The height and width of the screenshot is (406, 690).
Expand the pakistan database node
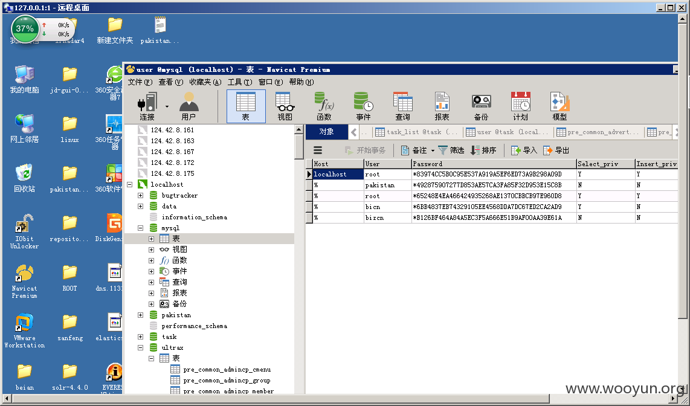pos(140,315)
